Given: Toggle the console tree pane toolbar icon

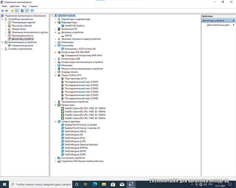Looking at the screenshot, I should [x=17, y=11].
